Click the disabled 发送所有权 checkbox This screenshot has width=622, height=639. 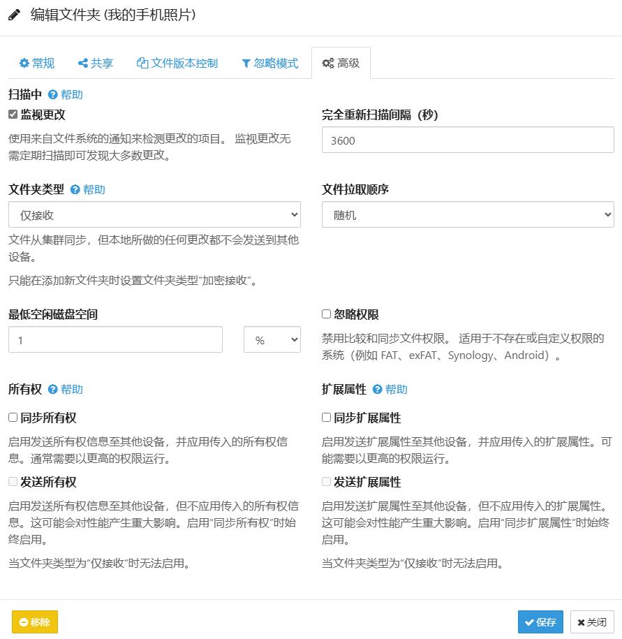(x=13, y=482)
